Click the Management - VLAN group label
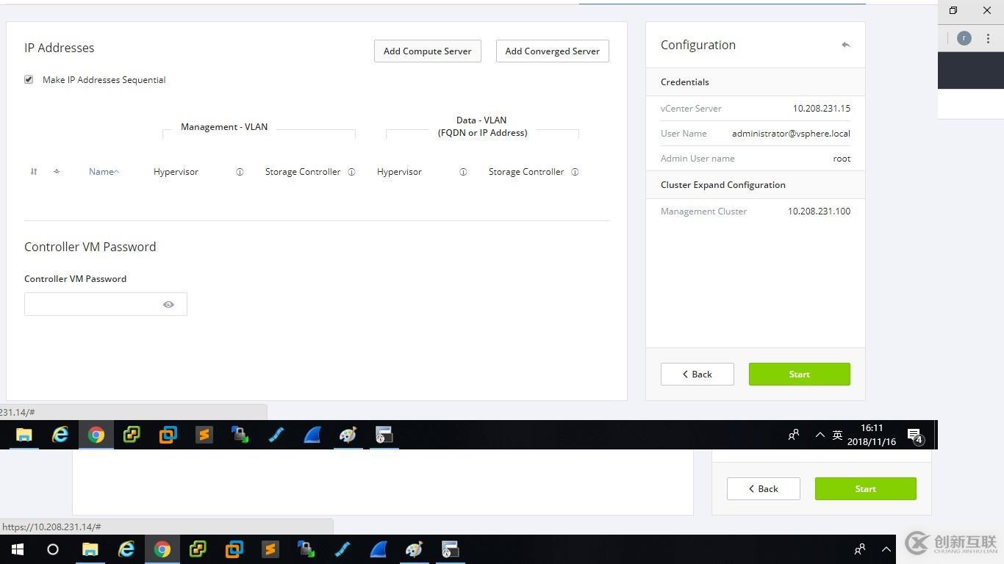The width and height of the screenshot is (1004, 564). (x=224, y=127)
